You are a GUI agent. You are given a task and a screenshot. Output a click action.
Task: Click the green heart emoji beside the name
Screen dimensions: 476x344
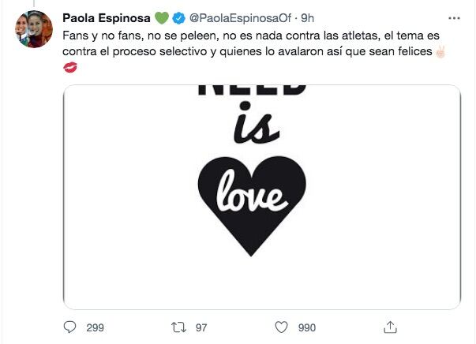click(x=161, y=17)
